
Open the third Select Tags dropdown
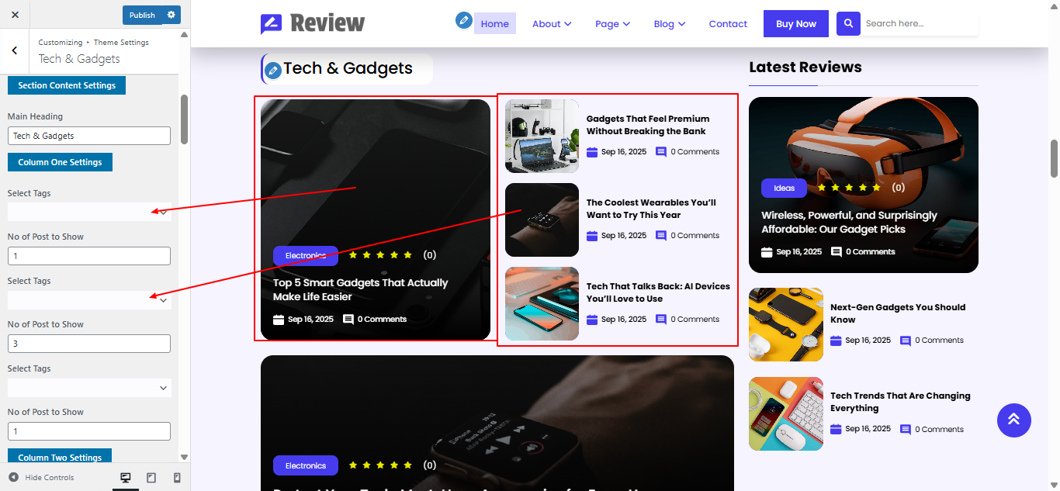(x=89, y=388)
